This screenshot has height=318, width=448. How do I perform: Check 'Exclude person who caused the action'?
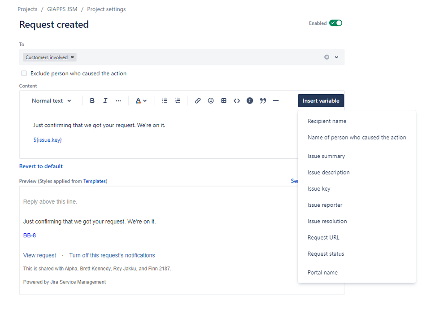click(x=24, y=74)
